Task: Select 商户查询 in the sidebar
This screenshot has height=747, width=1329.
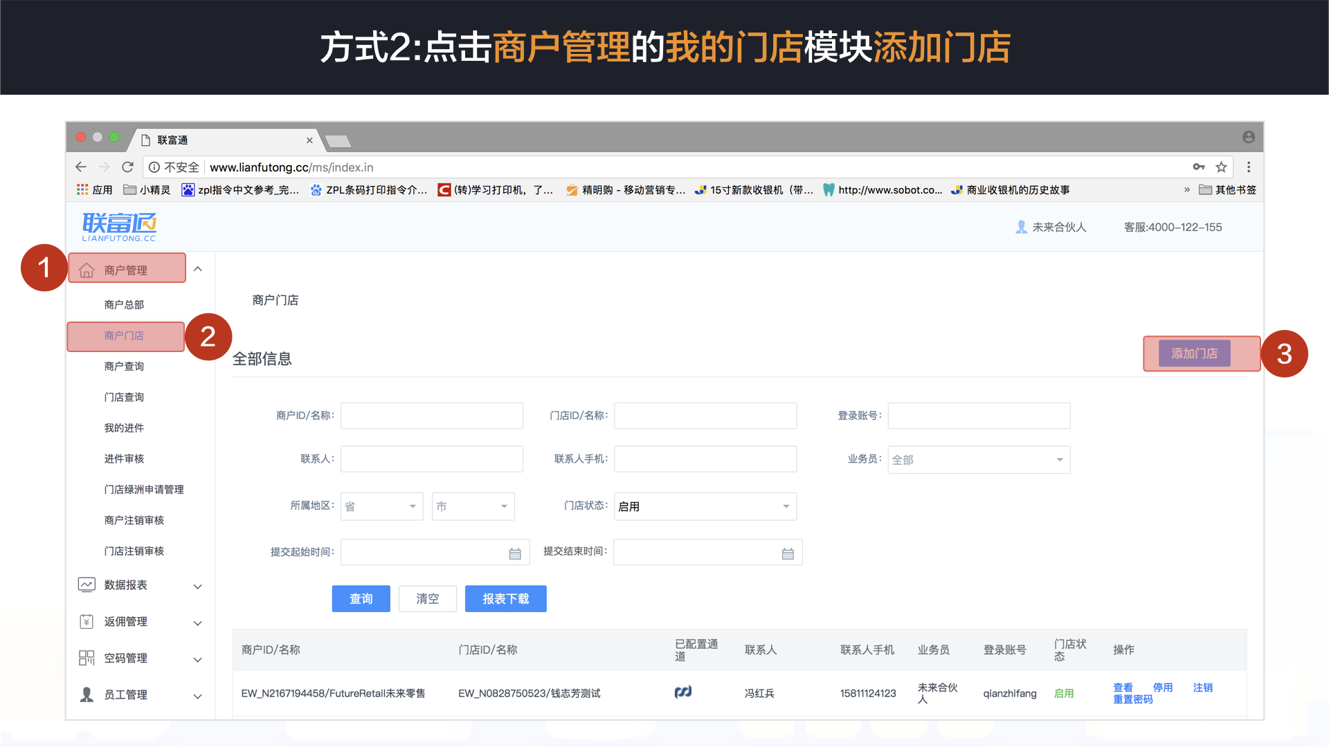Action: 124,366
